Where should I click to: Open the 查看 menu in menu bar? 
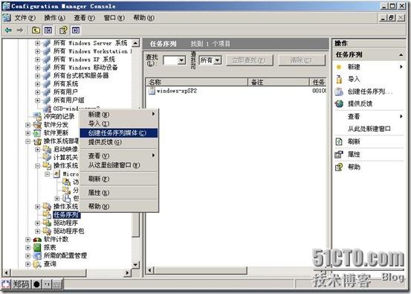[84, 18]
